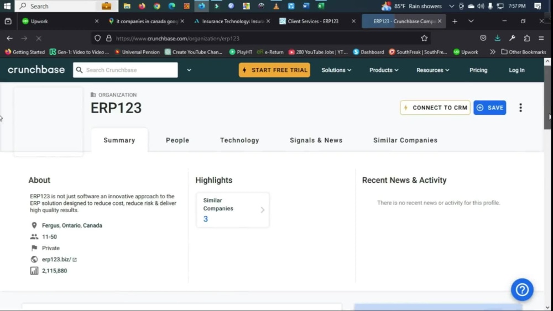Open the Firefox extensions puzzle icon
This screenshot has width=553, height=311.
(x=527, y=38)
